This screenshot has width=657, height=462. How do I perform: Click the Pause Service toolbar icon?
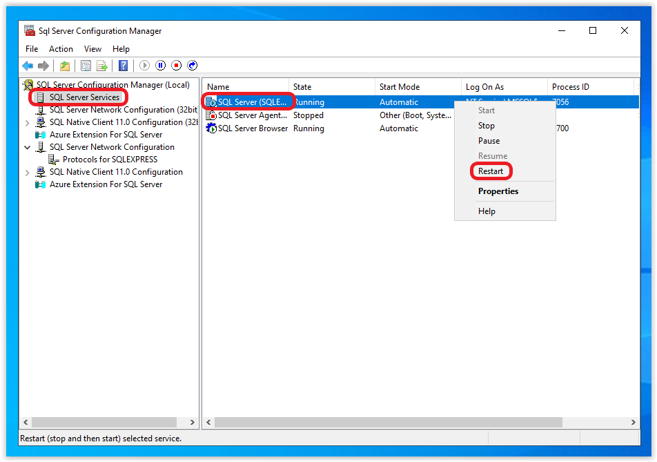(161, 66)
